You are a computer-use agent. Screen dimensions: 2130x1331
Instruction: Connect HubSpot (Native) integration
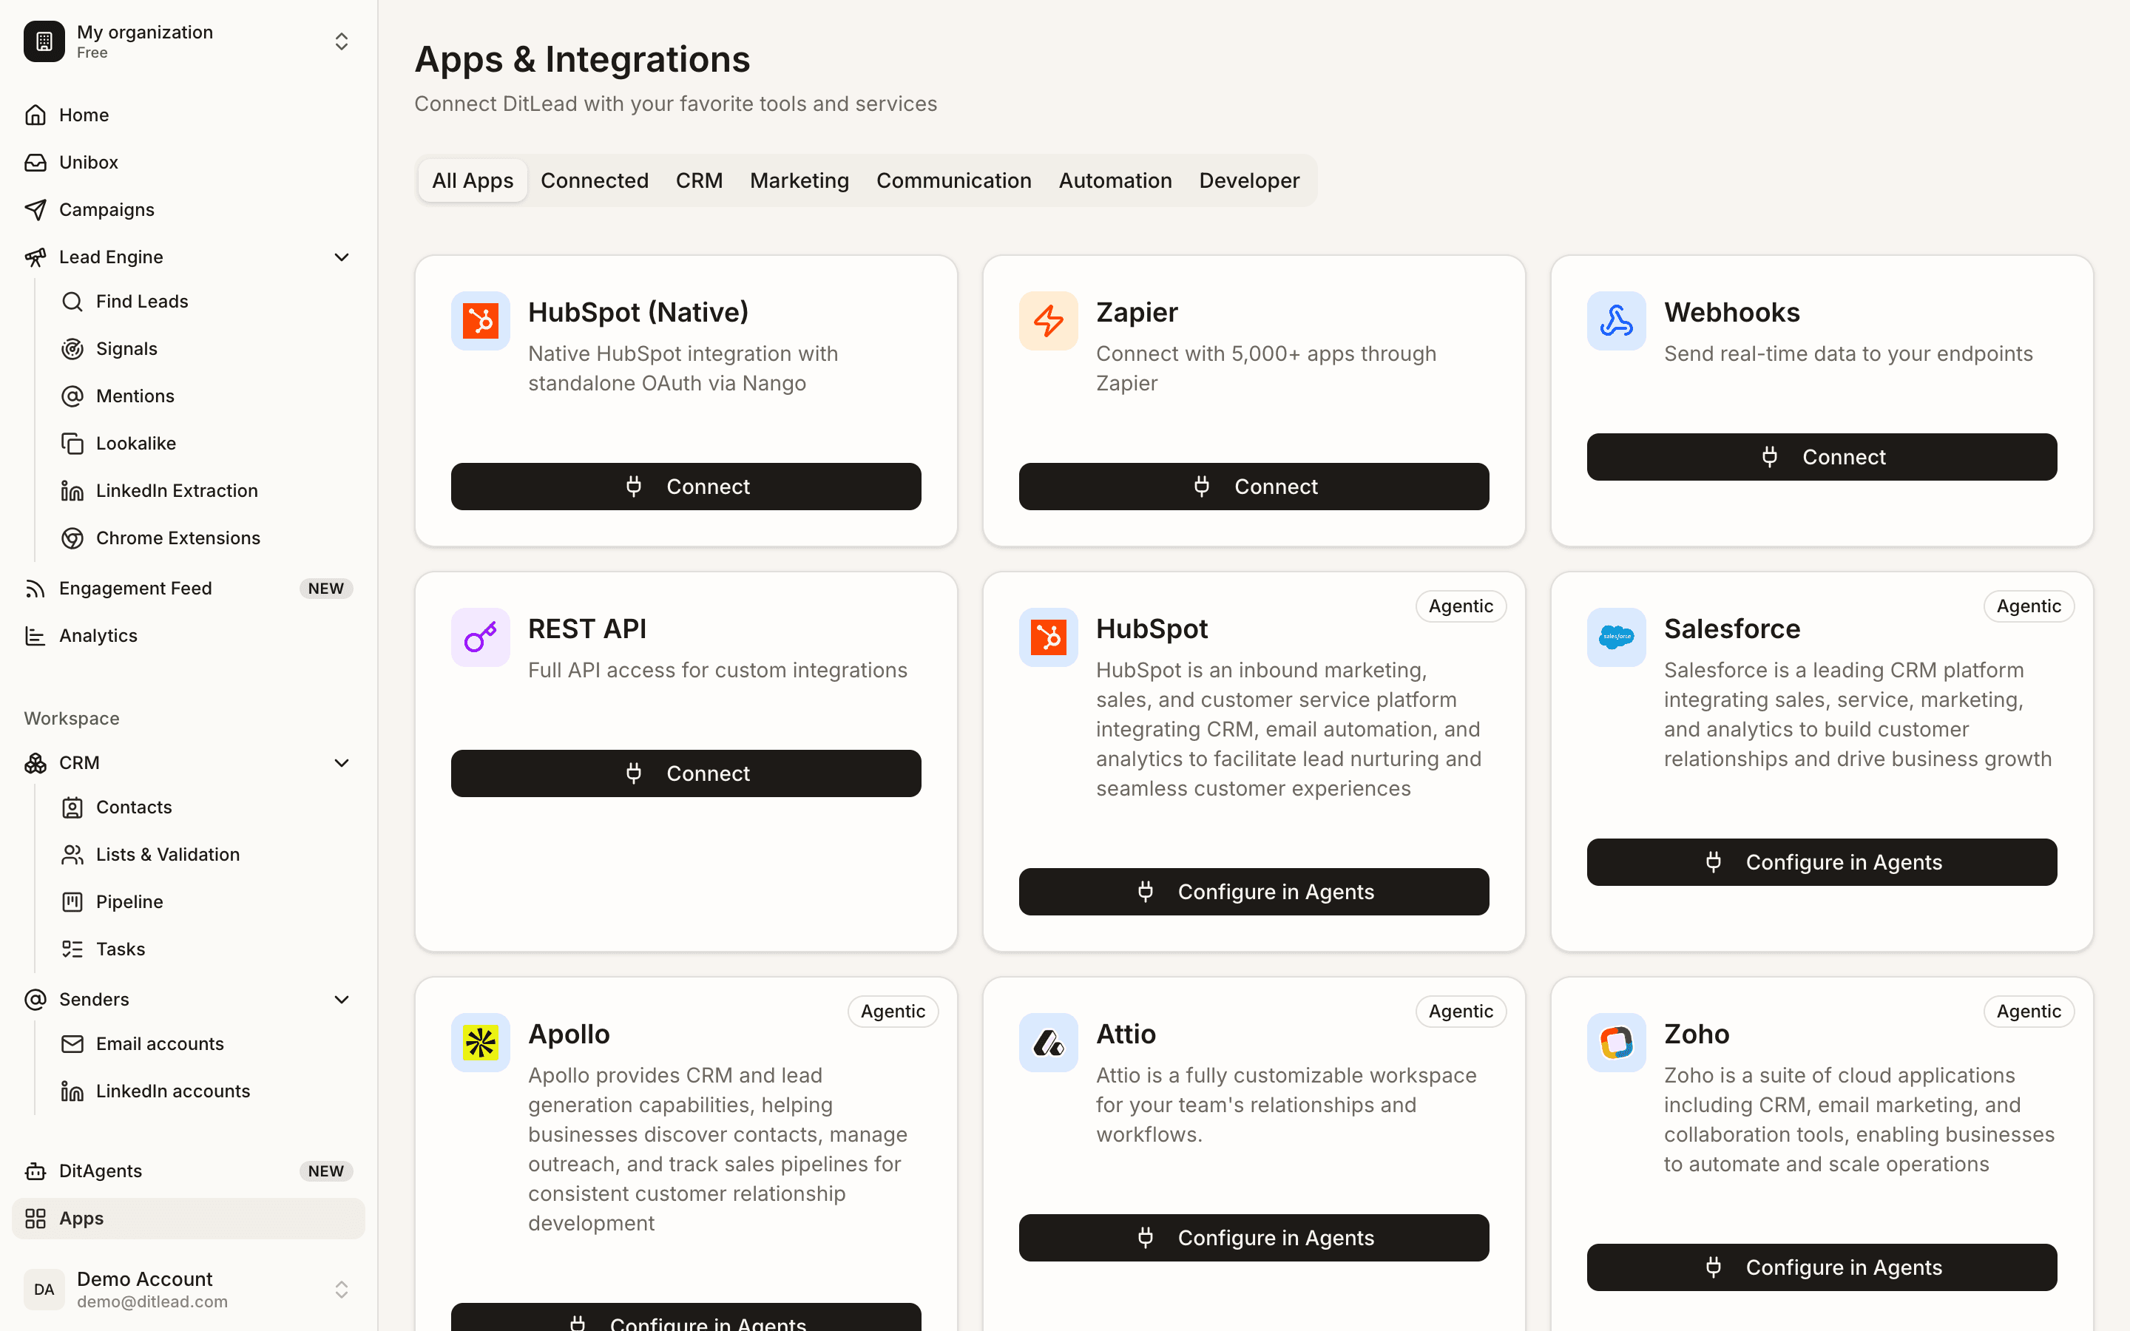point(686,487)
